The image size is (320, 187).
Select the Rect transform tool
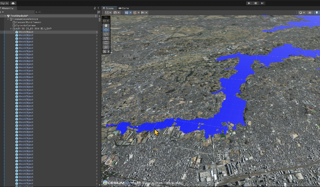(x=106, y=43)
